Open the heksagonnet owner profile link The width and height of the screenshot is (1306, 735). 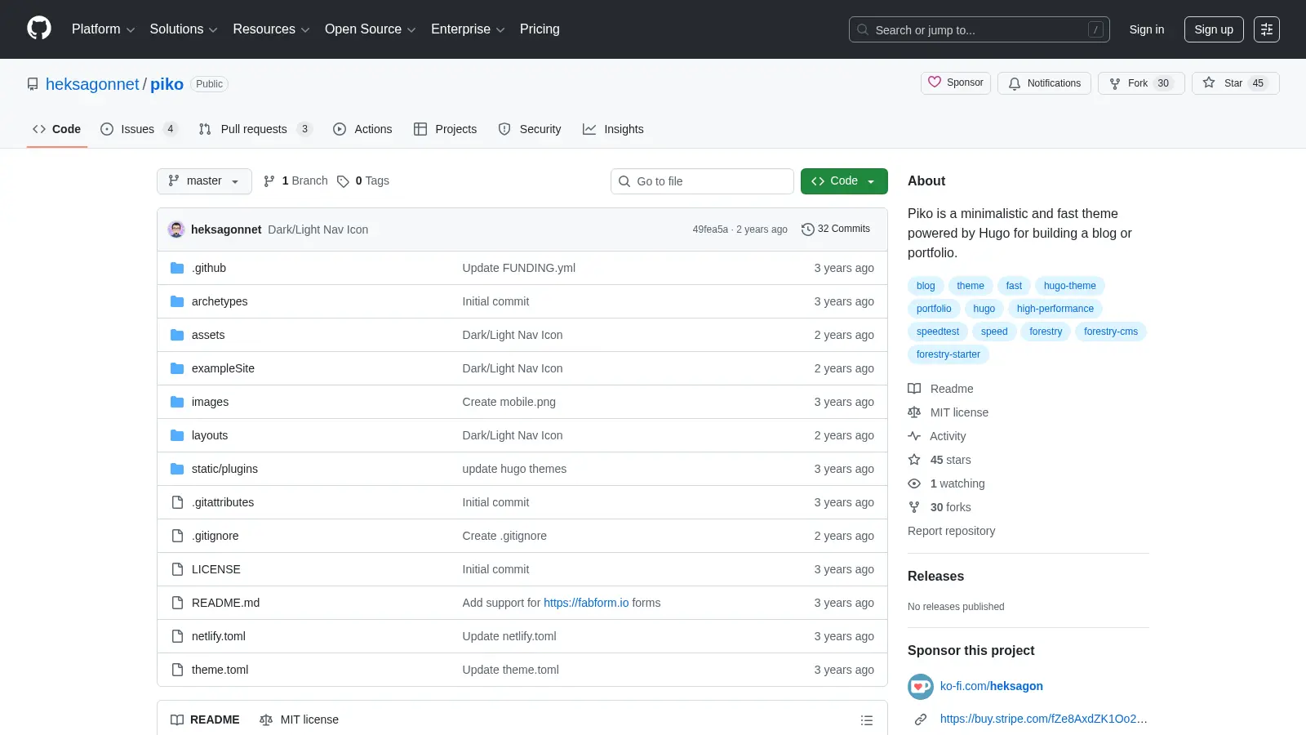(x=92, y=84)
